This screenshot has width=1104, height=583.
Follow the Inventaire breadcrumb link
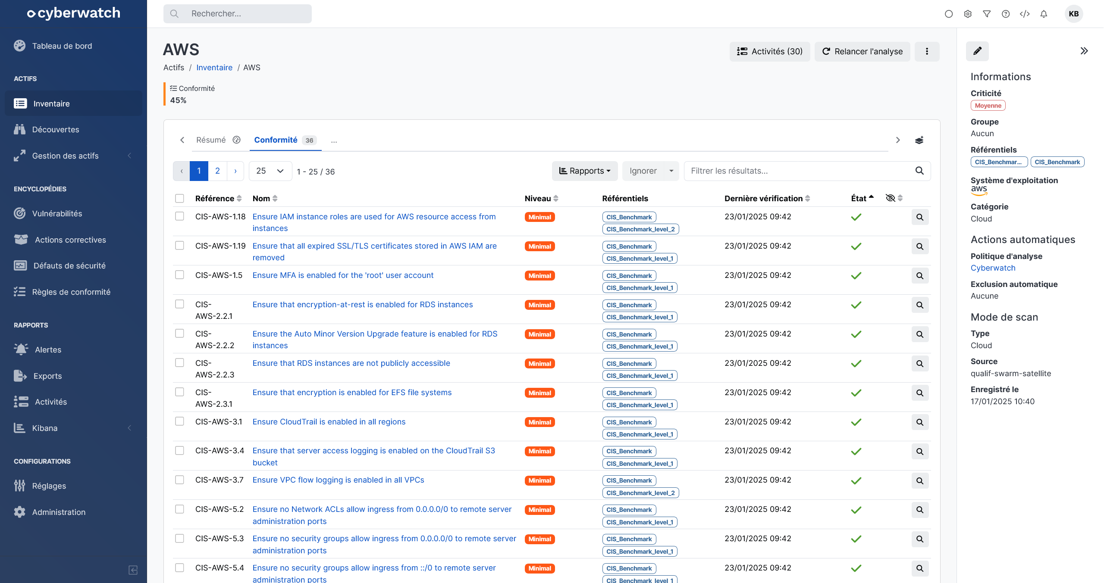coord(214,68)
